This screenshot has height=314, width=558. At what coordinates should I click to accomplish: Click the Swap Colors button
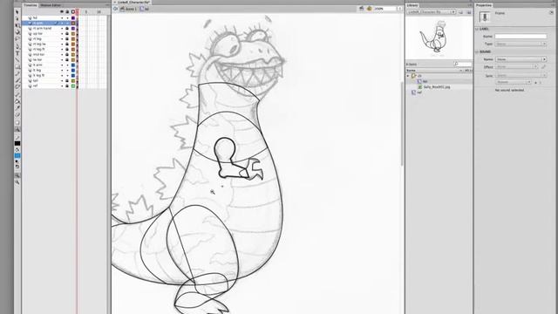[17, 167]
